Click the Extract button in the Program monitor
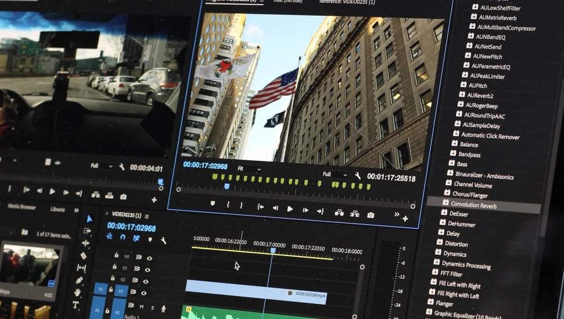This screenshot has height=319, width=564. click(x=355, y=214)
